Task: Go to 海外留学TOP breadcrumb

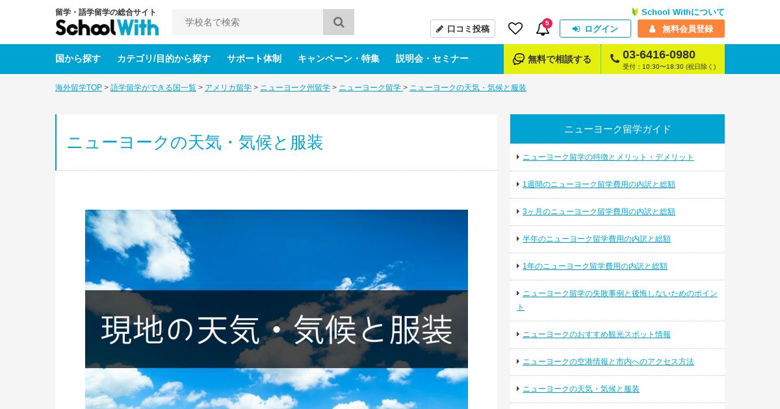Action: tap(79, 88)
